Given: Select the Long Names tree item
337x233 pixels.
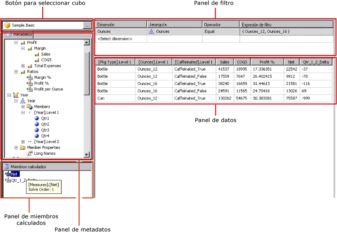Looking at the screenshot, I should [45, 153].
